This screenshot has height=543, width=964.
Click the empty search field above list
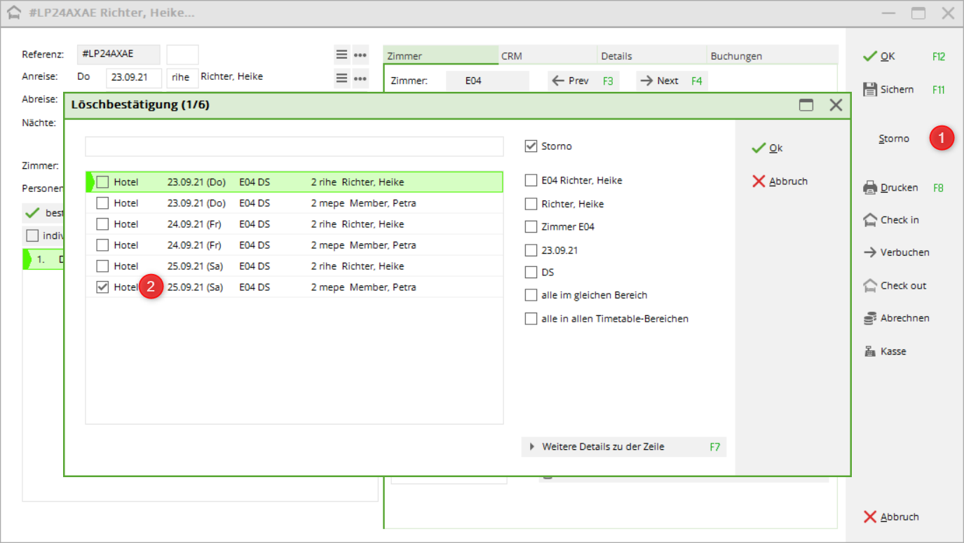pos(294,146)
